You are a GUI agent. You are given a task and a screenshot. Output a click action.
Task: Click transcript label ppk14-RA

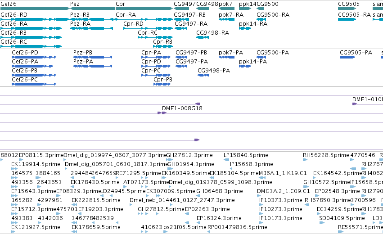[x=253, y=24]
